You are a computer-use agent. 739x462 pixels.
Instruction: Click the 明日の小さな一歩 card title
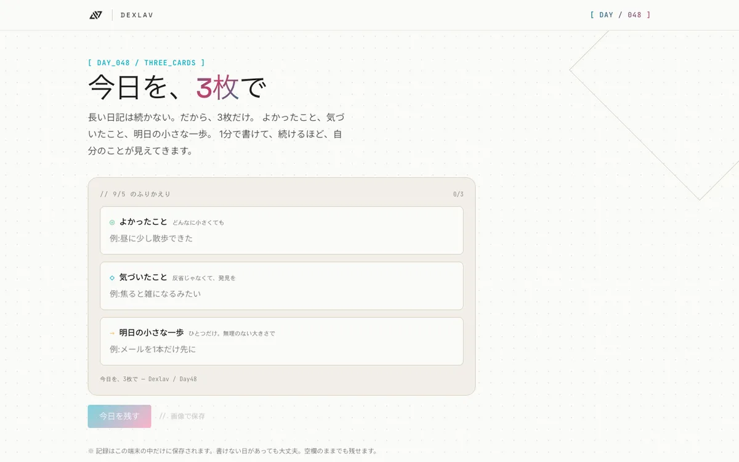click(151, 333)
